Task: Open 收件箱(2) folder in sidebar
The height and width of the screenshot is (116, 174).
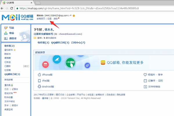Action: (x=10, y=46)
